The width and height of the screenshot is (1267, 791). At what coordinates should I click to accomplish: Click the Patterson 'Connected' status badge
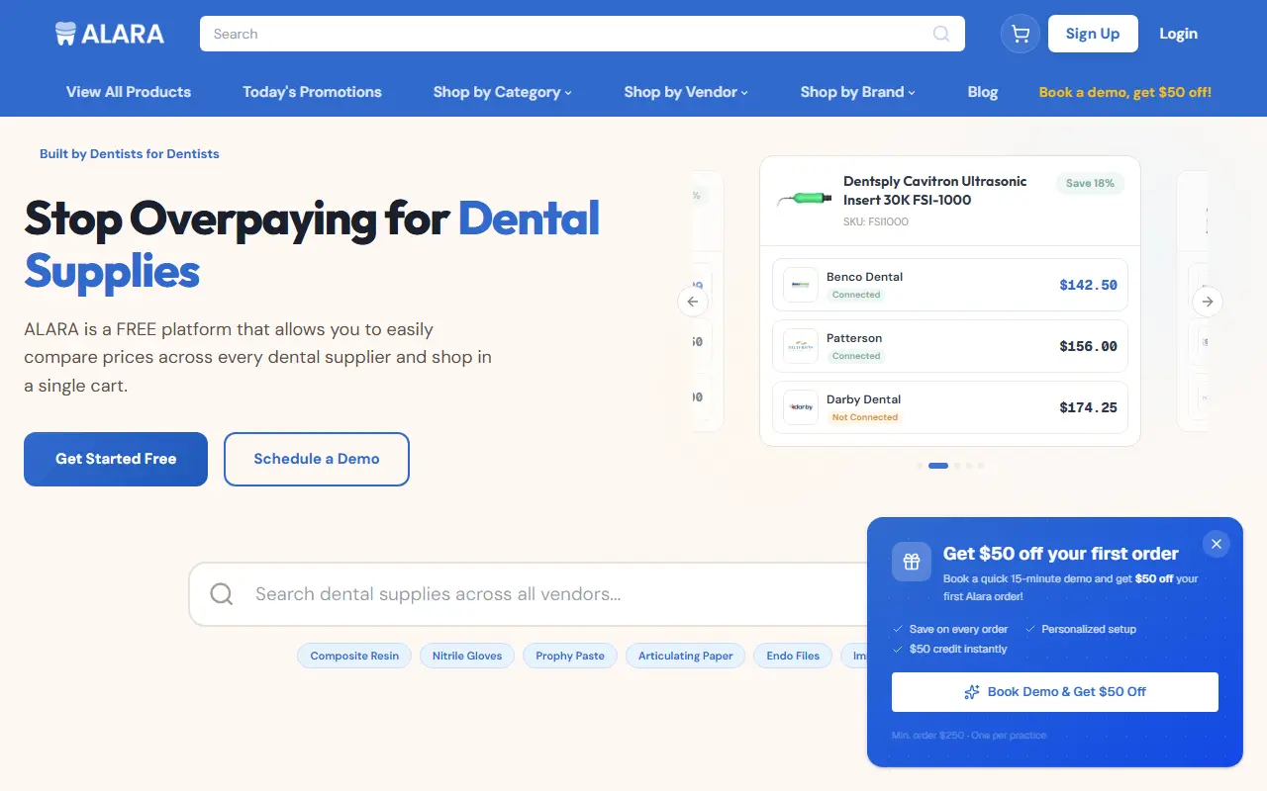click(x=856, y=356)
